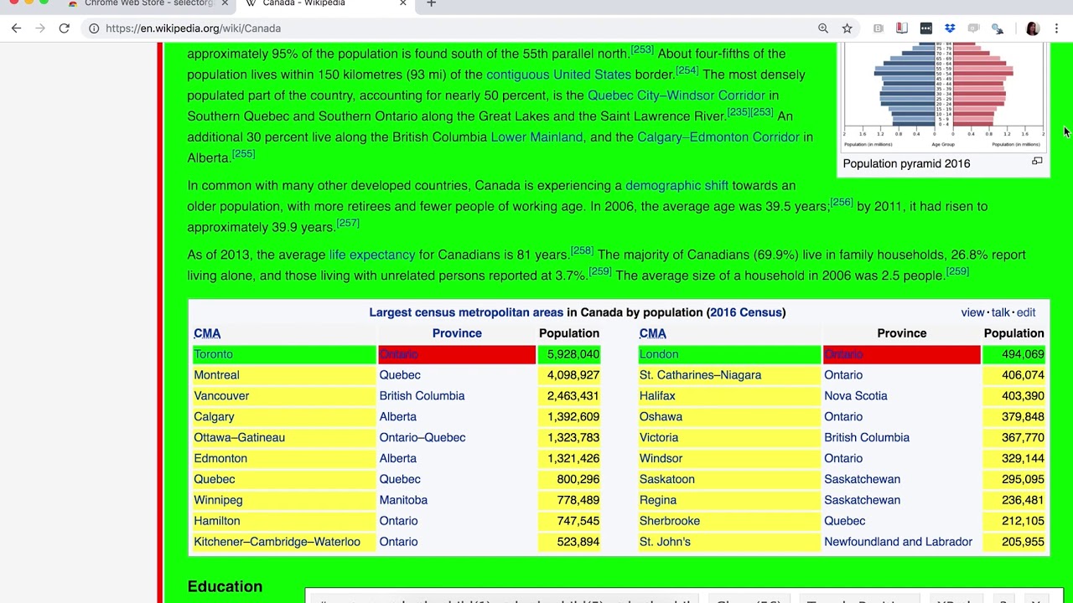Image resolution: width=1073 pixels, height=603 pixels.
Task: Open the Largest census metropolitan areas link
Action: pyautogui.click(x=466, y=312)
